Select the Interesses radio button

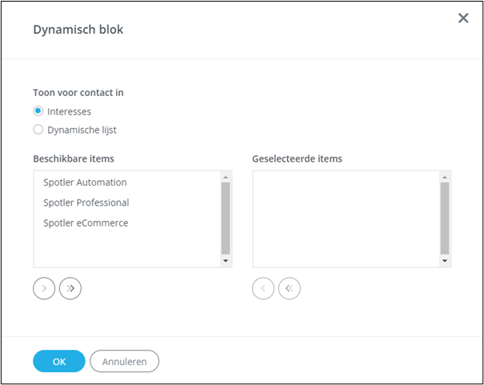click(x=38, y=111)
